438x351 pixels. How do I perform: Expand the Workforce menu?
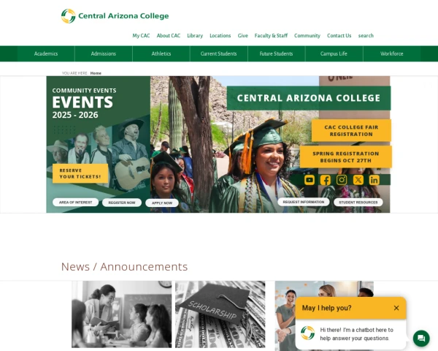pyautogui.click(x=391, y=53)
